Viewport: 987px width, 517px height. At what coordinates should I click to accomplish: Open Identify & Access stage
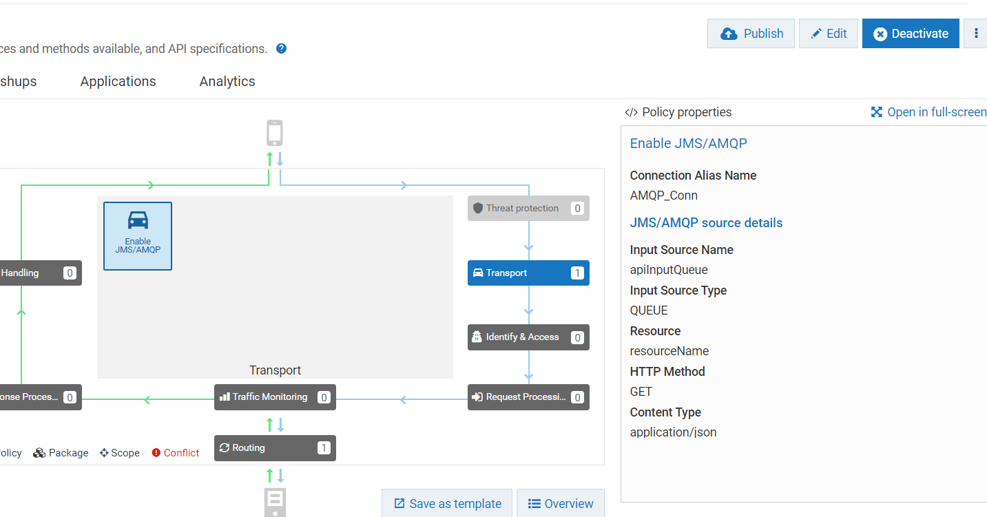(528, 337)
